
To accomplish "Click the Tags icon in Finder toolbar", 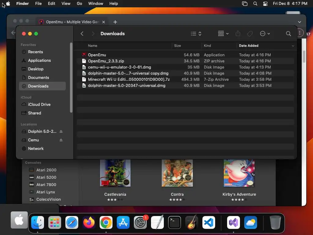I will (250, 34).
